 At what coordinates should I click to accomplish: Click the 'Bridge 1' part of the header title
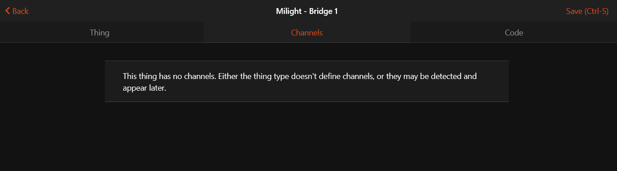324,11
